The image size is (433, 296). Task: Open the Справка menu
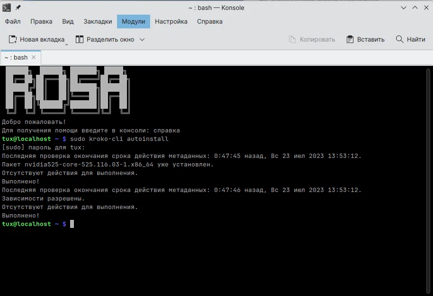(209, 21)
